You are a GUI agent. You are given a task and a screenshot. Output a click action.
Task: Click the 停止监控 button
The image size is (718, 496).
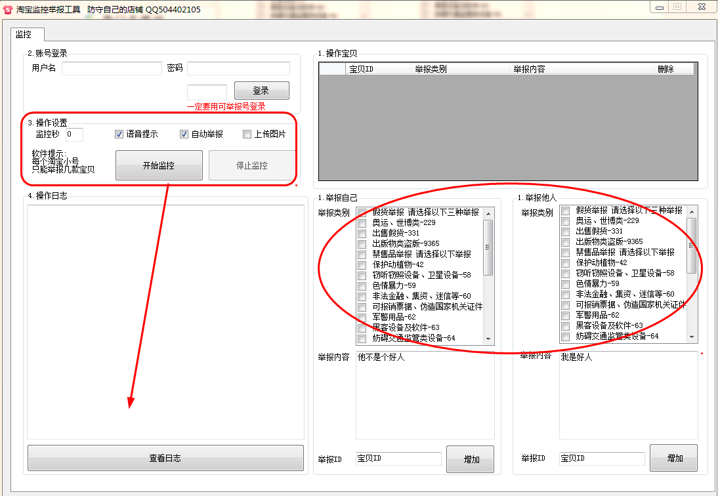click(252, 165)
